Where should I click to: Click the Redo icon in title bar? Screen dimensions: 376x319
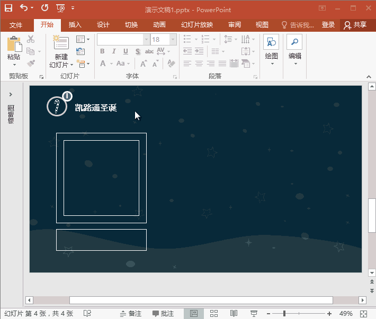(44, 8)
